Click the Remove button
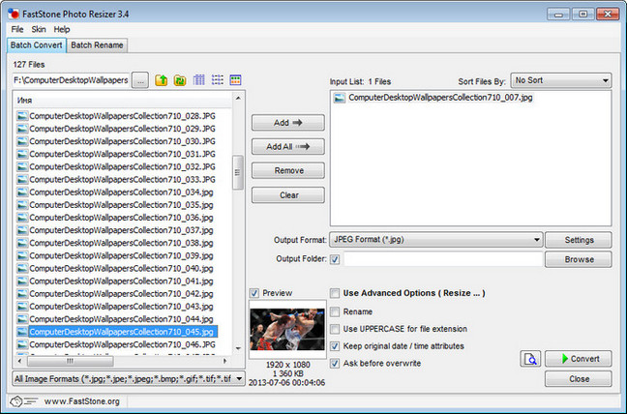The height and width of the screenshot is (414, 627). coord(288,170)
